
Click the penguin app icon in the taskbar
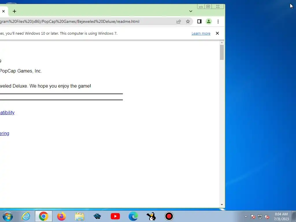pos(151,216)
